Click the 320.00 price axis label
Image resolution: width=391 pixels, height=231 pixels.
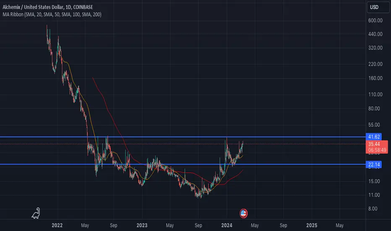pyautogui.click(x=375, y=48)
